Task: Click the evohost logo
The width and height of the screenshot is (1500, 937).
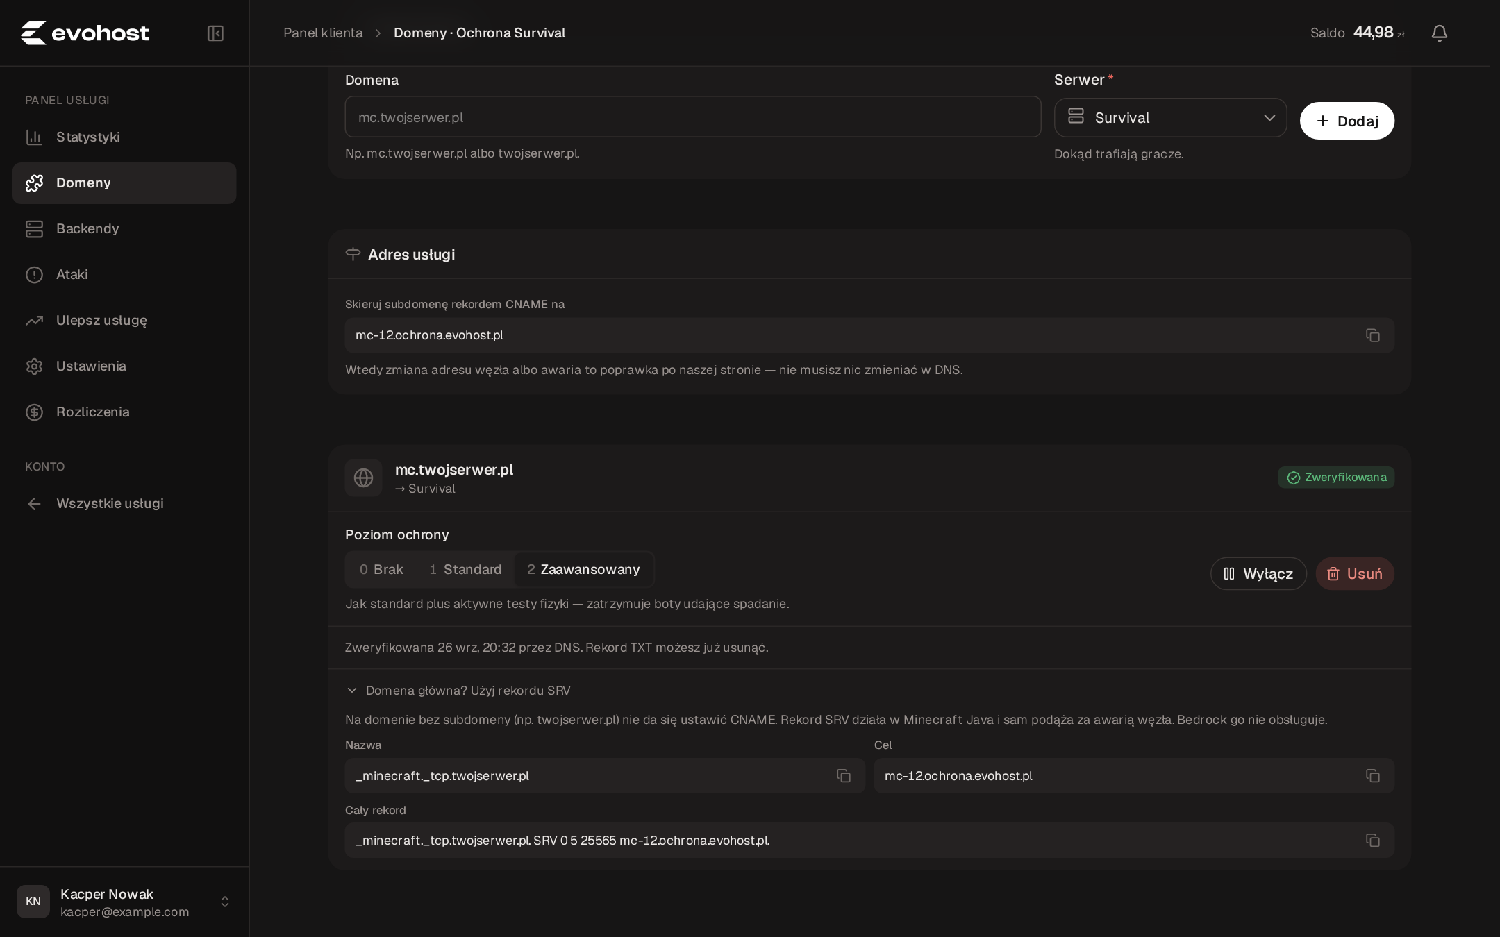Action: (x=85, y=33)
